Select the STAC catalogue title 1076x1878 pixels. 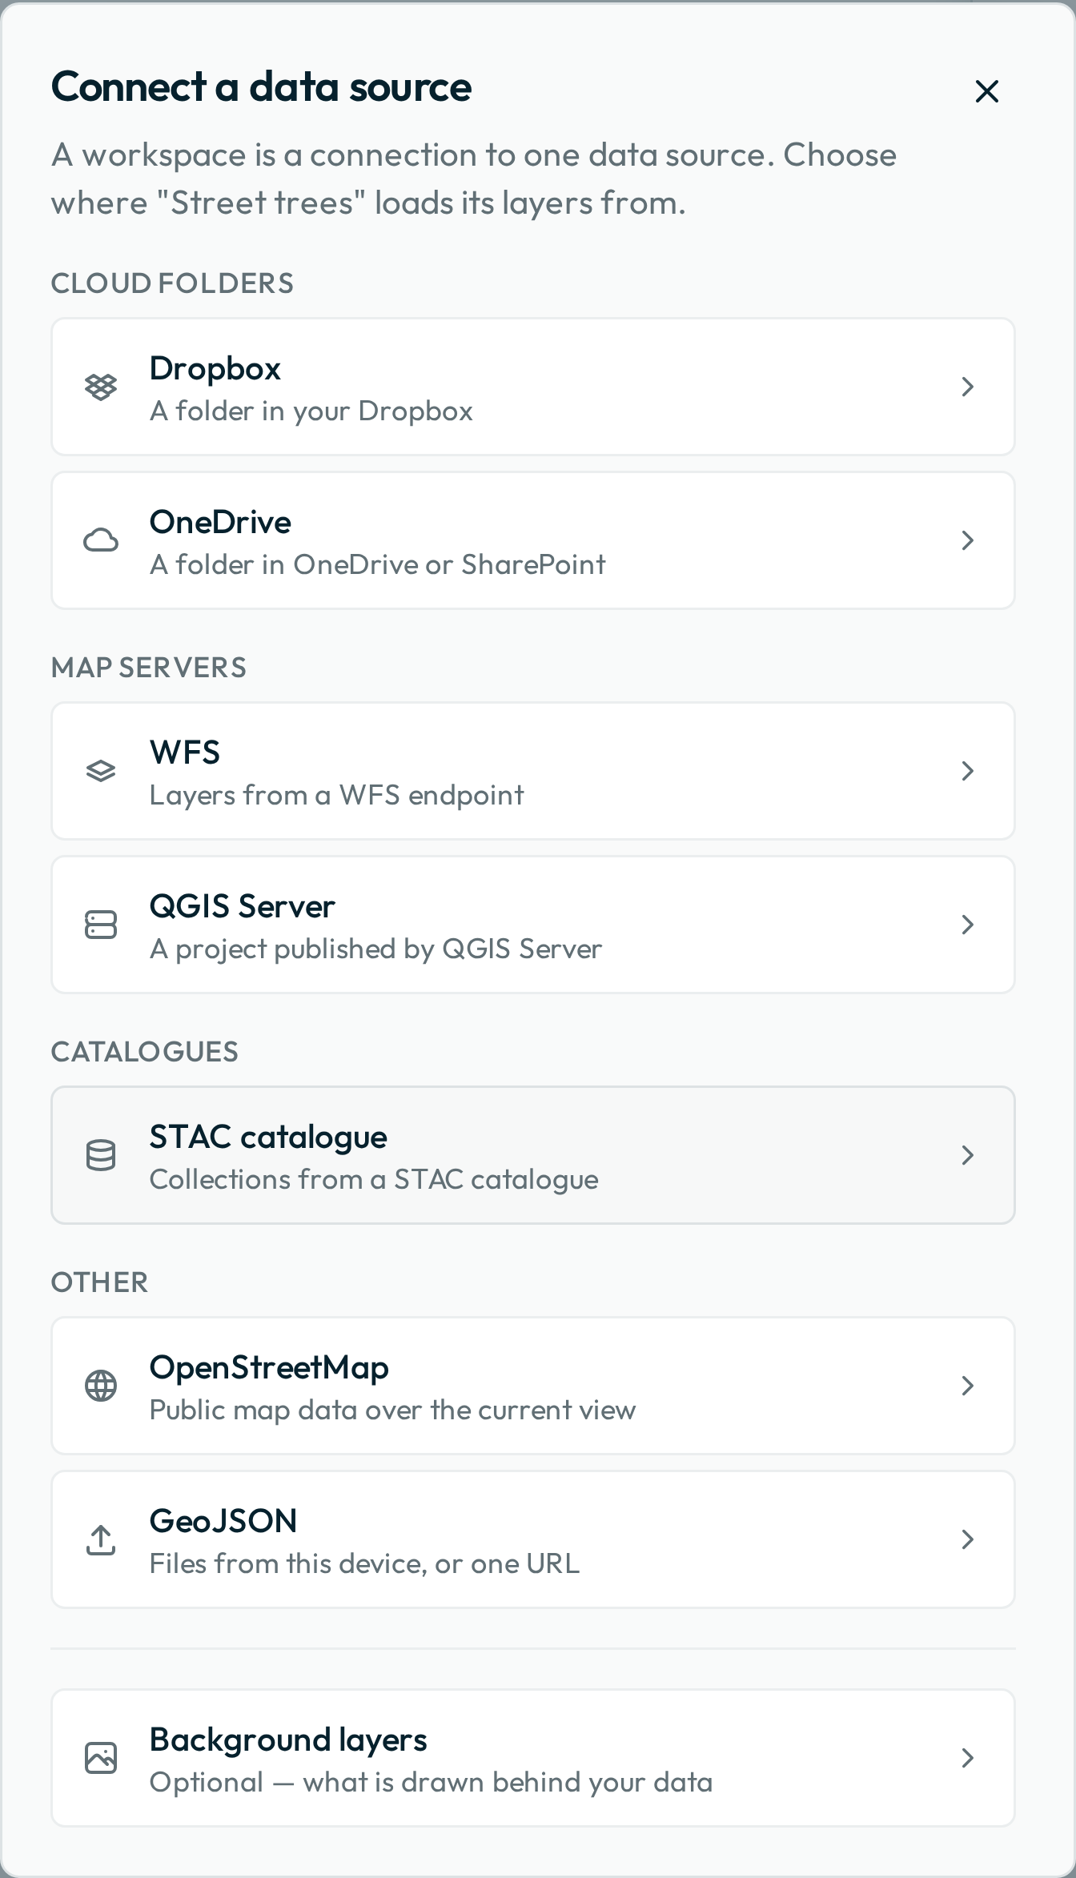click(268, 1137)
